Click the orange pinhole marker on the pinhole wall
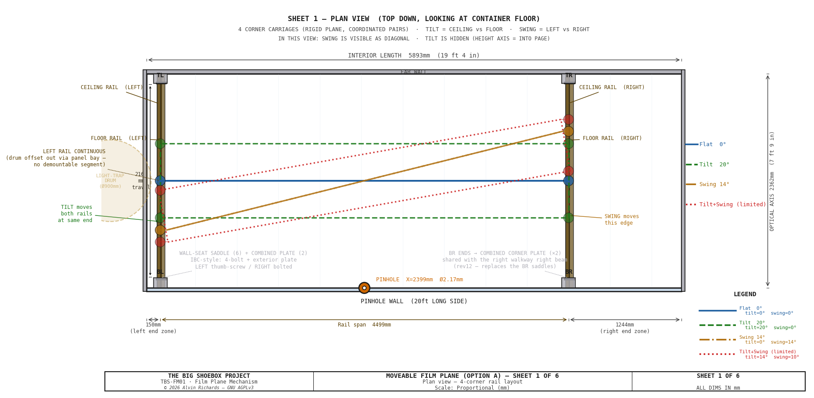The height and width of the screenshot is (398, 814). [364, 288]
